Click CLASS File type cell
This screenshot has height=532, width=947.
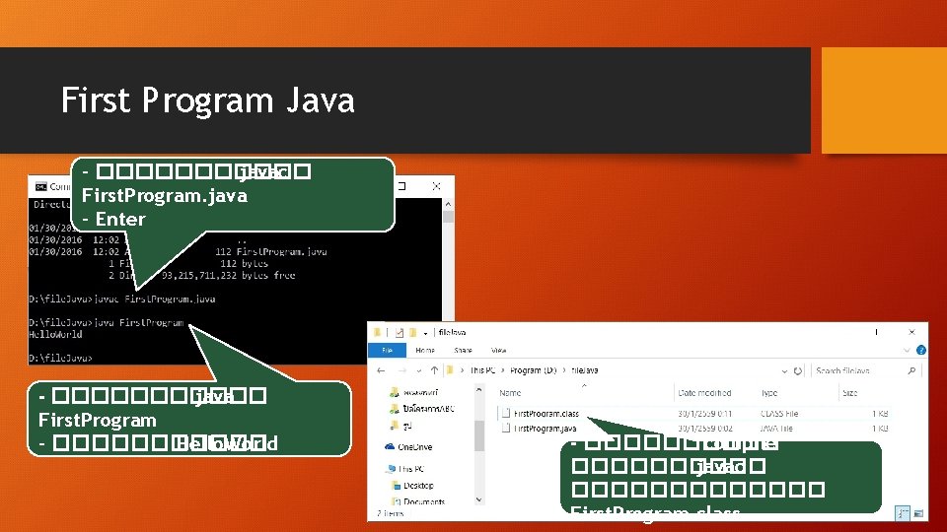click(779, 414)
